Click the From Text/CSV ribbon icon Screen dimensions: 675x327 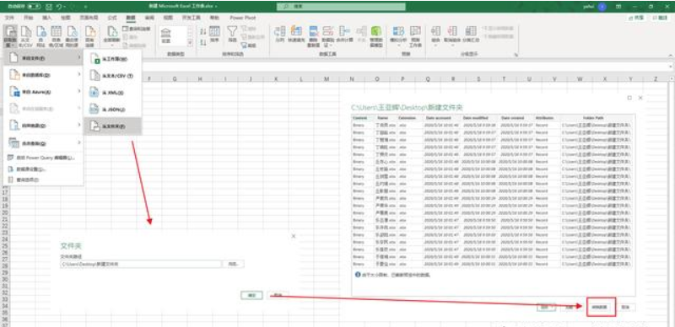[x=26, y=36]
